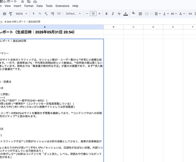Screen dimensions: 196x162
Task: Open horizontal align dropdown
Action: [x=158, y=14]
